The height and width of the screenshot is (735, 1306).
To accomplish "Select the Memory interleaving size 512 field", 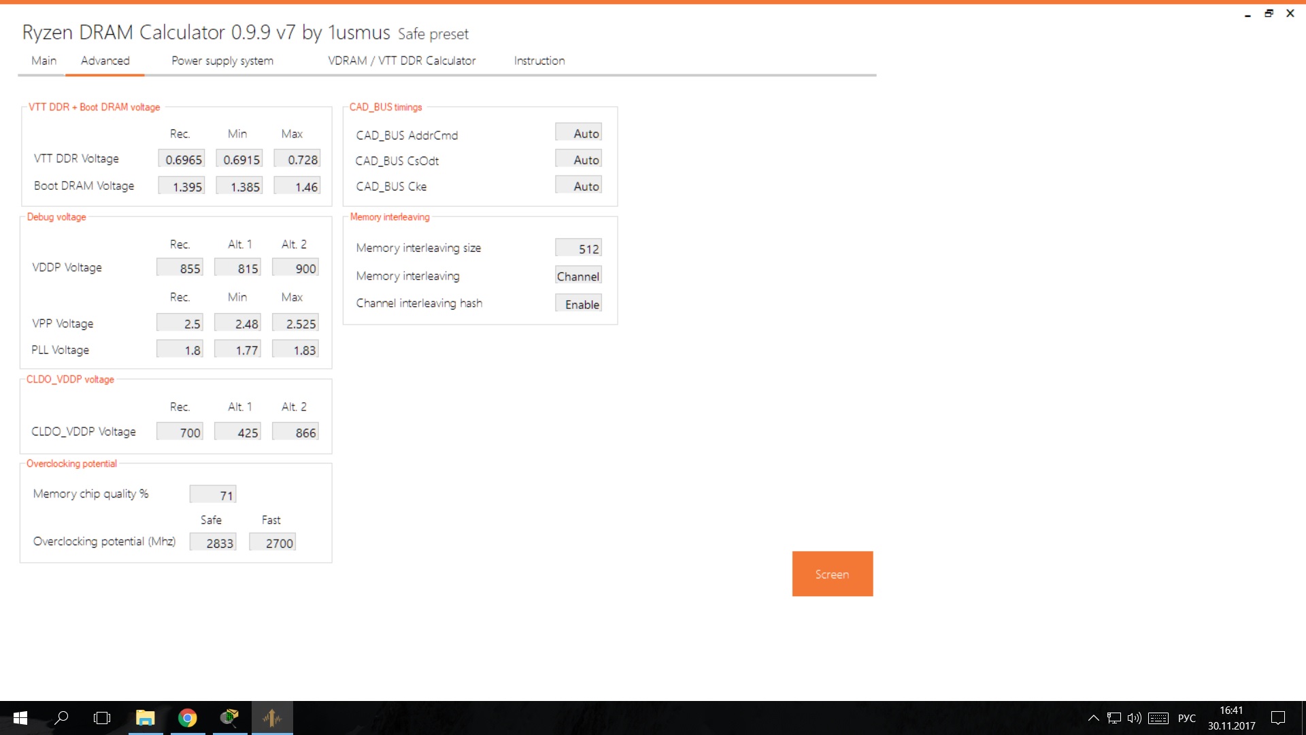I will coord(578,248).
